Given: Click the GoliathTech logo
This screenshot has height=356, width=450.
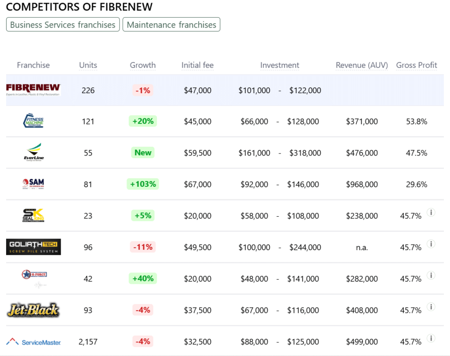Looking at the screenshot, I should 33,247.
